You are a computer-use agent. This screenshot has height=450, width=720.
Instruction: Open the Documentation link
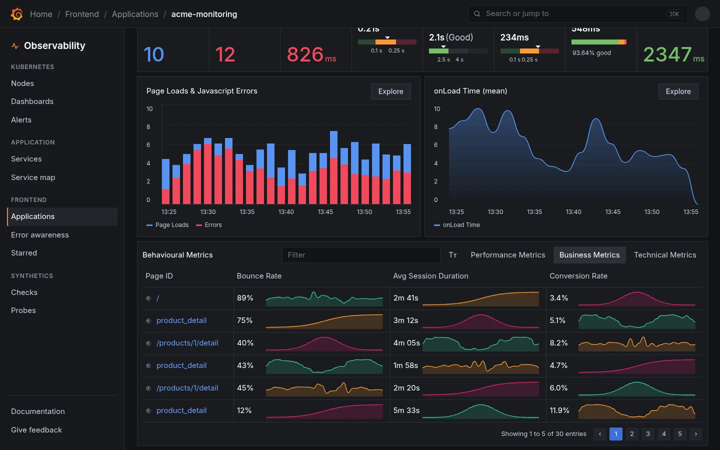[38, 411]
